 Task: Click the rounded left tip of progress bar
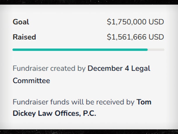(14, 50)
